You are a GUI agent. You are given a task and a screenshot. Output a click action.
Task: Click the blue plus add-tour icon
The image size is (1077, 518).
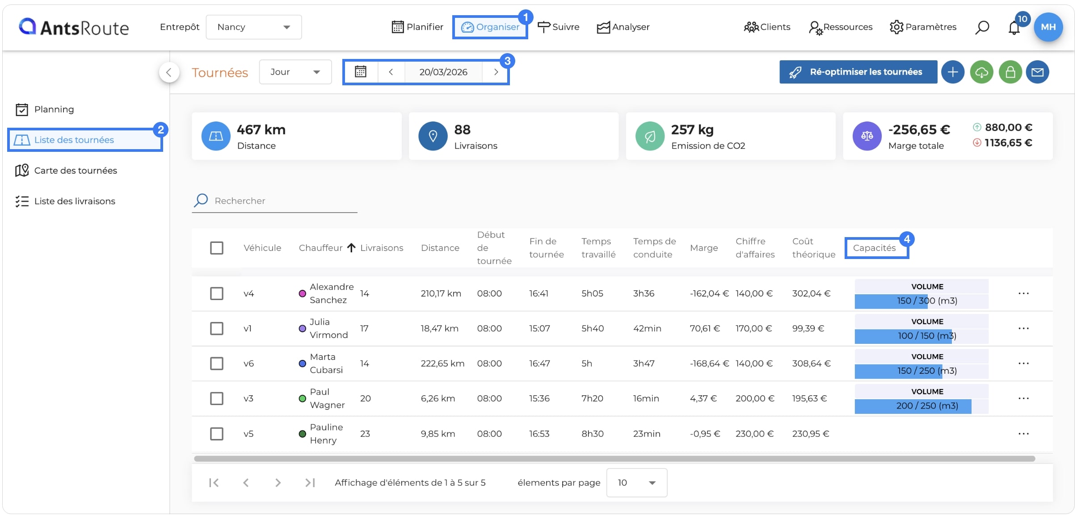coord(952,72)
